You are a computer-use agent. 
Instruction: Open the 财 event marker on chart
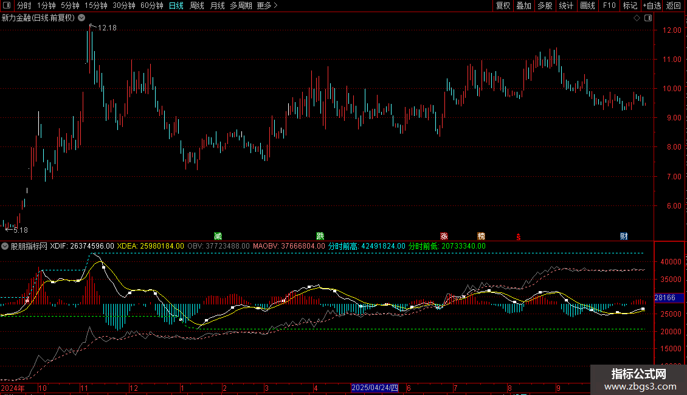click(624, 236)
